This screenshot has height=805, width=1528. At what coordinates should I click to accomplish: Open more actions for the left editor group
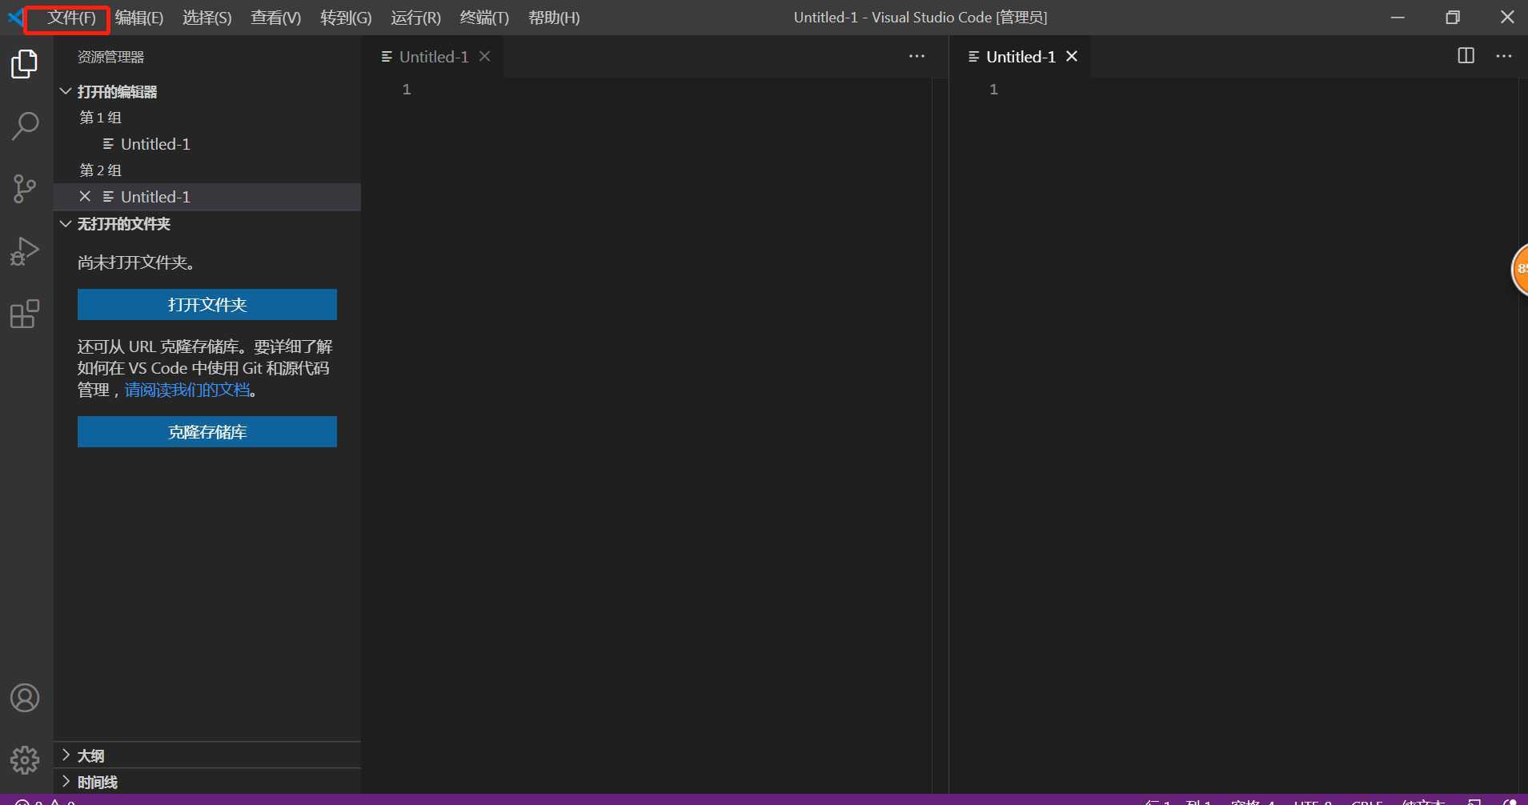(x=916, y=56)
